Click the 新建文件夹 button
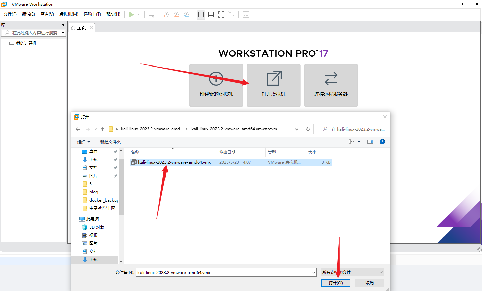Screen dimensions: 482x291 (x=110, y=142)
